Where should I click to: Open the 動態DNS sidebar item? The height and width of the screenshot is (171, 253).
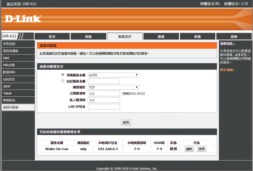coord(18,72)
